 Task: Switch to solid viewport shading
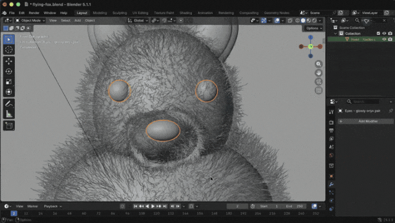coord(303,20)
